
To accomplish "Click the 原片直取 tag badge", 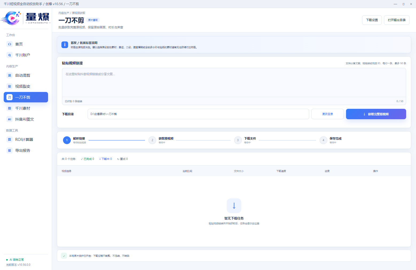I will (x=93, y=20).
